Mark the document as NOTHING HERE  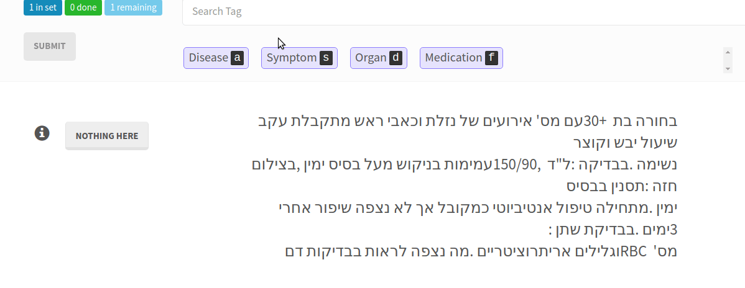pyautogui.click(x=107, y=136)
